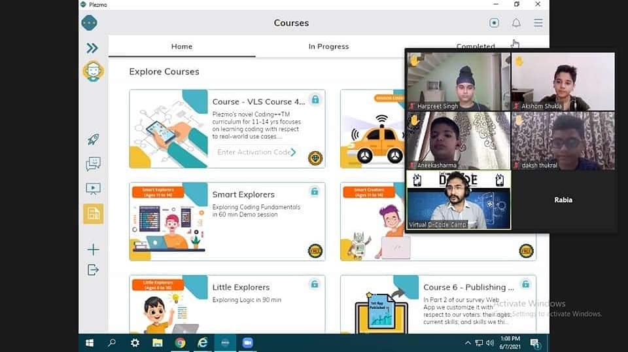This screenshot has height=352, width=628.
Task: Select daksh thukral's video tile
Action: tap(563, 141)
